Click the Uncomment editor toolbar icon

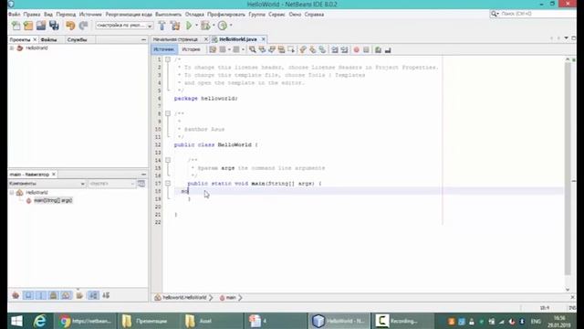tap(388, 49)
